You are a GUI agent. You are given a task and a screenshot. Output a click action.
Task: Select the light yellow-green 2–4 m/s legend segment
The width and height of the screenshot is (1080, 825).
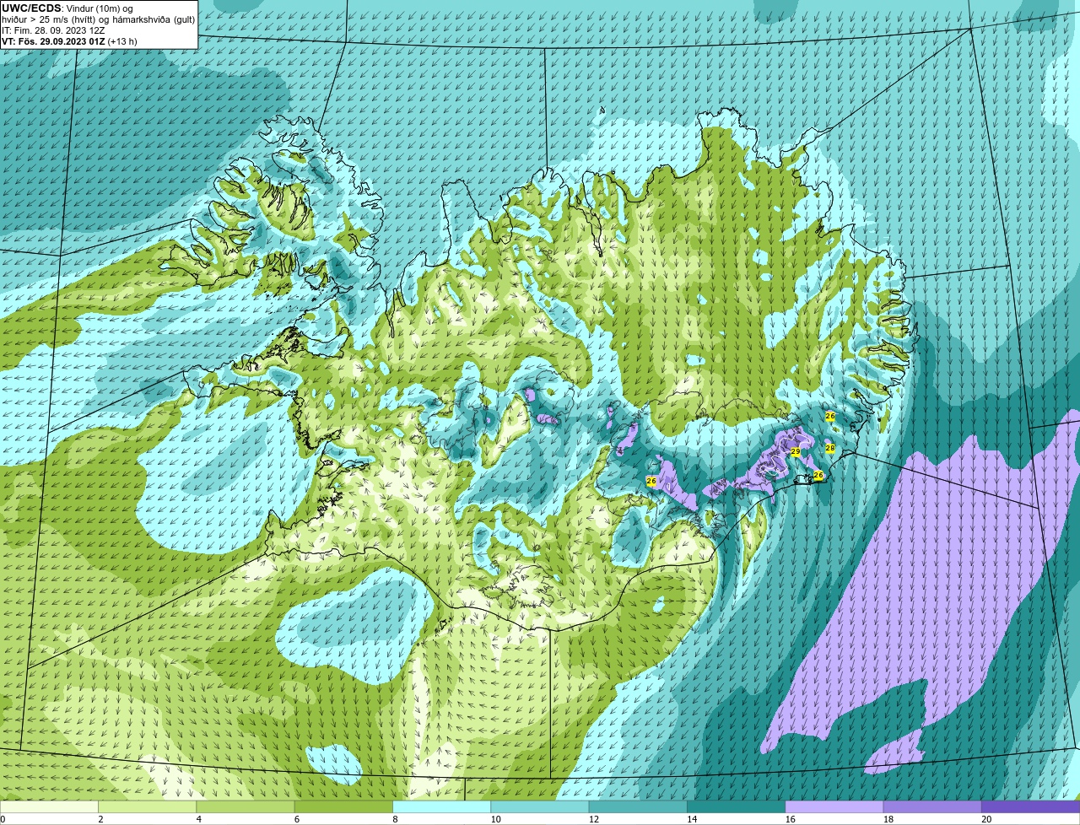(x=147, y=806)
